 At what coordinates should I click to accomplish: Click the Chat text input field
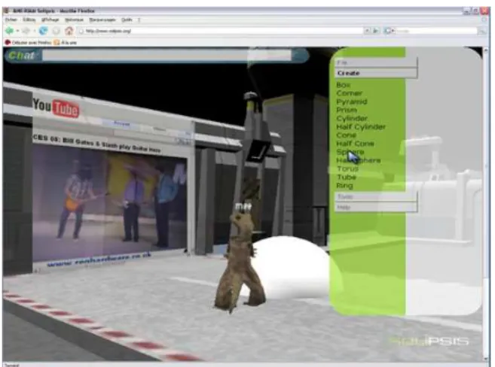[167, 56]
